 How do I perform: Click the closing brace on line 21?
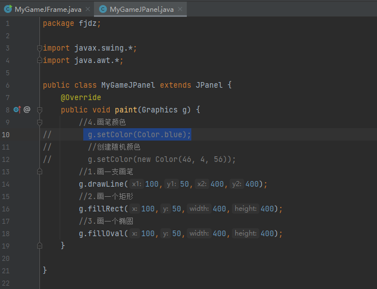44,270
